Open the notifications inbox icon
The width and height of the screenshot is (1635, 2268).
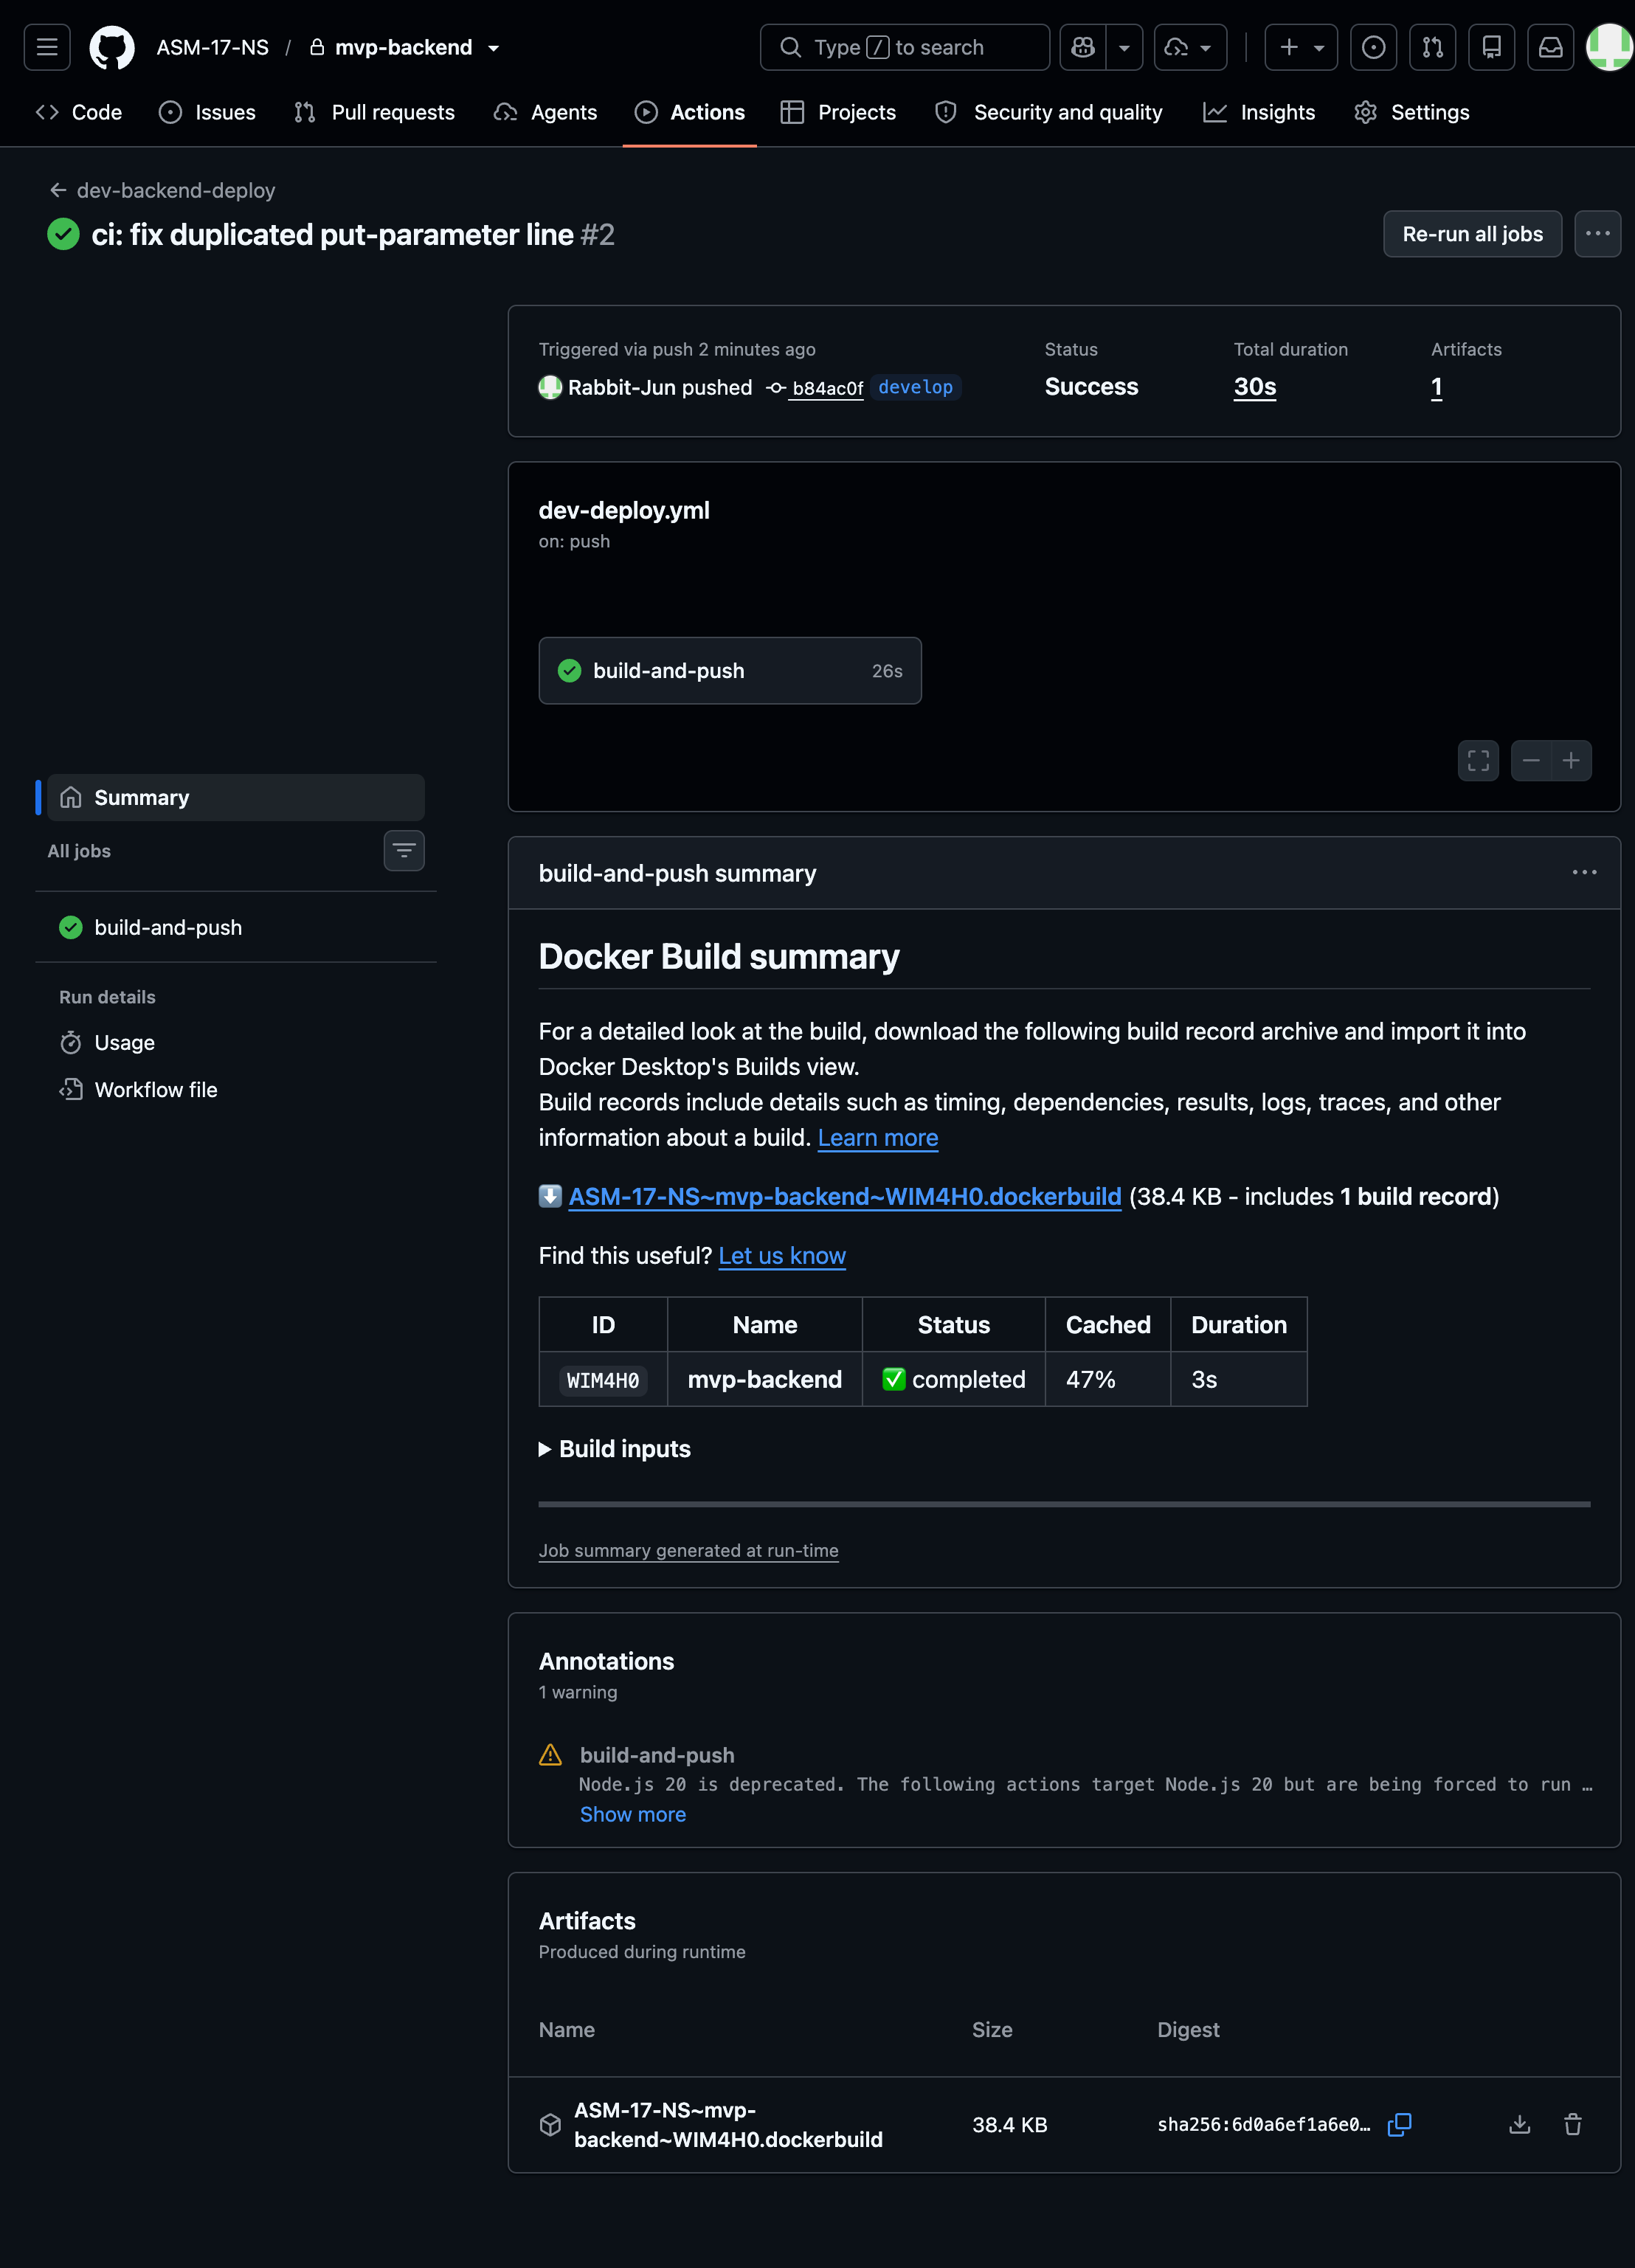tap(1550, 47)
